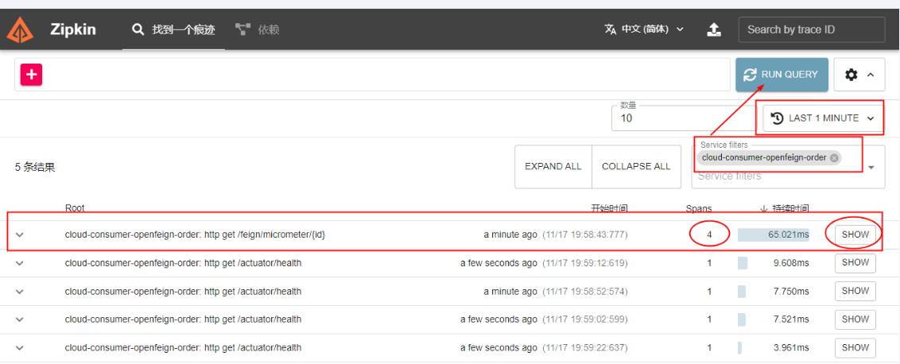The height and width of the screenshot is (364, 900).
Task: Click the duration sort arrow icon
Action: pos(764,208)
